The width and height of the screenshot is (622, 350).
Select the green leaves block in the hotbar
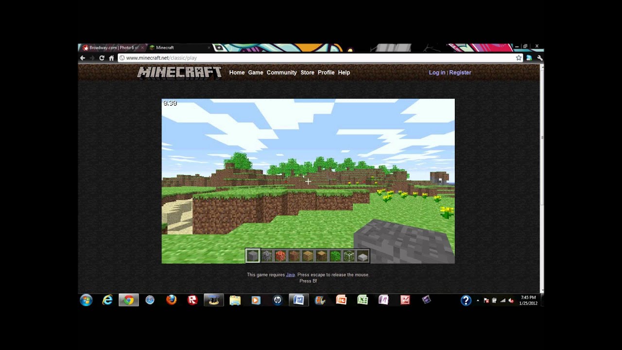(x=335, y=256)
